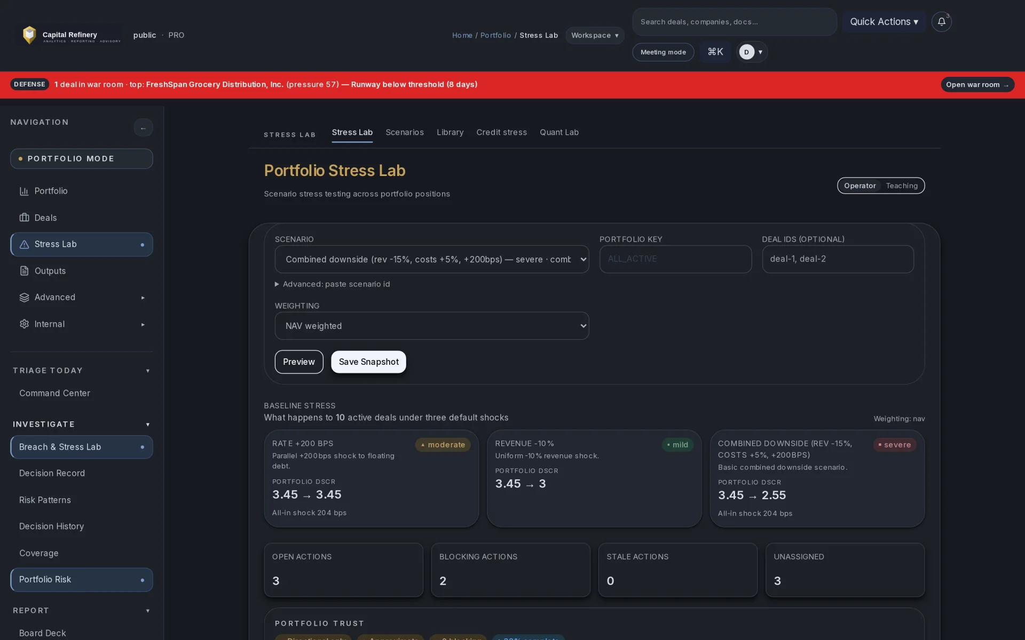1025x640 pixels.
Task: Collapse the Triage Today section
Action: point(82,371)
